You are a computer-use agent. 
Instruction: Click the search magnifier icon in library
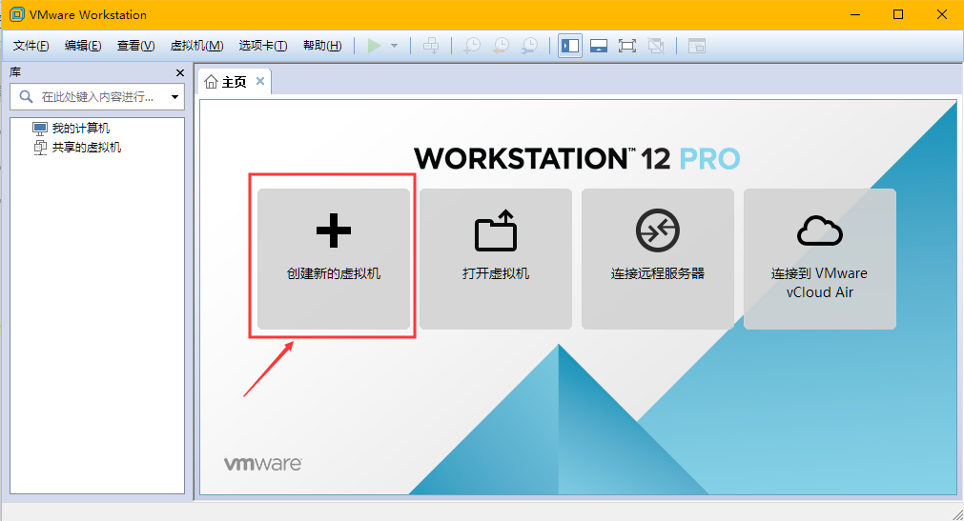point(26,96)
